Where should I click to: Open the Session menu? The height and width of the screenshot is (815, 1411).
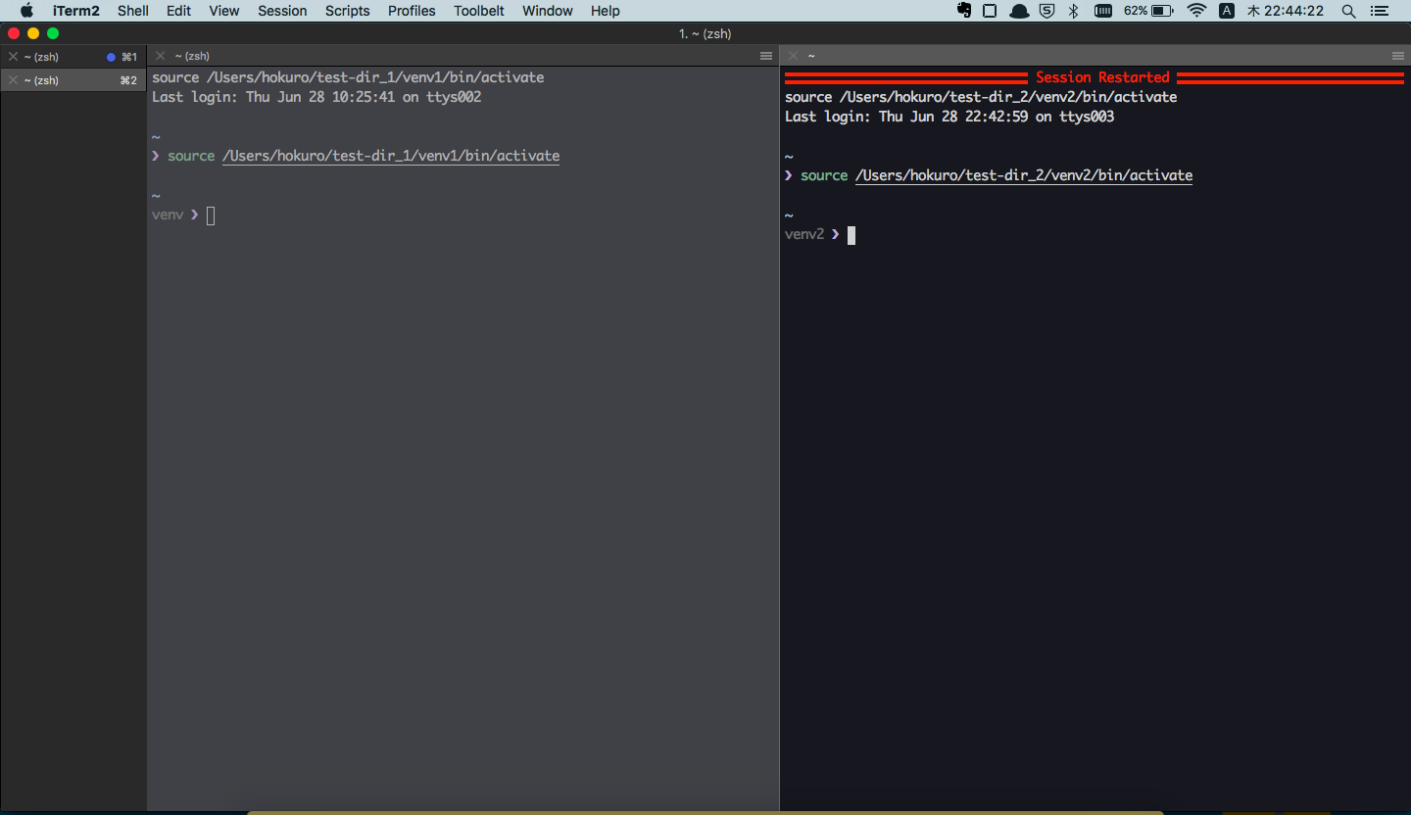click(x=282, y=11)
